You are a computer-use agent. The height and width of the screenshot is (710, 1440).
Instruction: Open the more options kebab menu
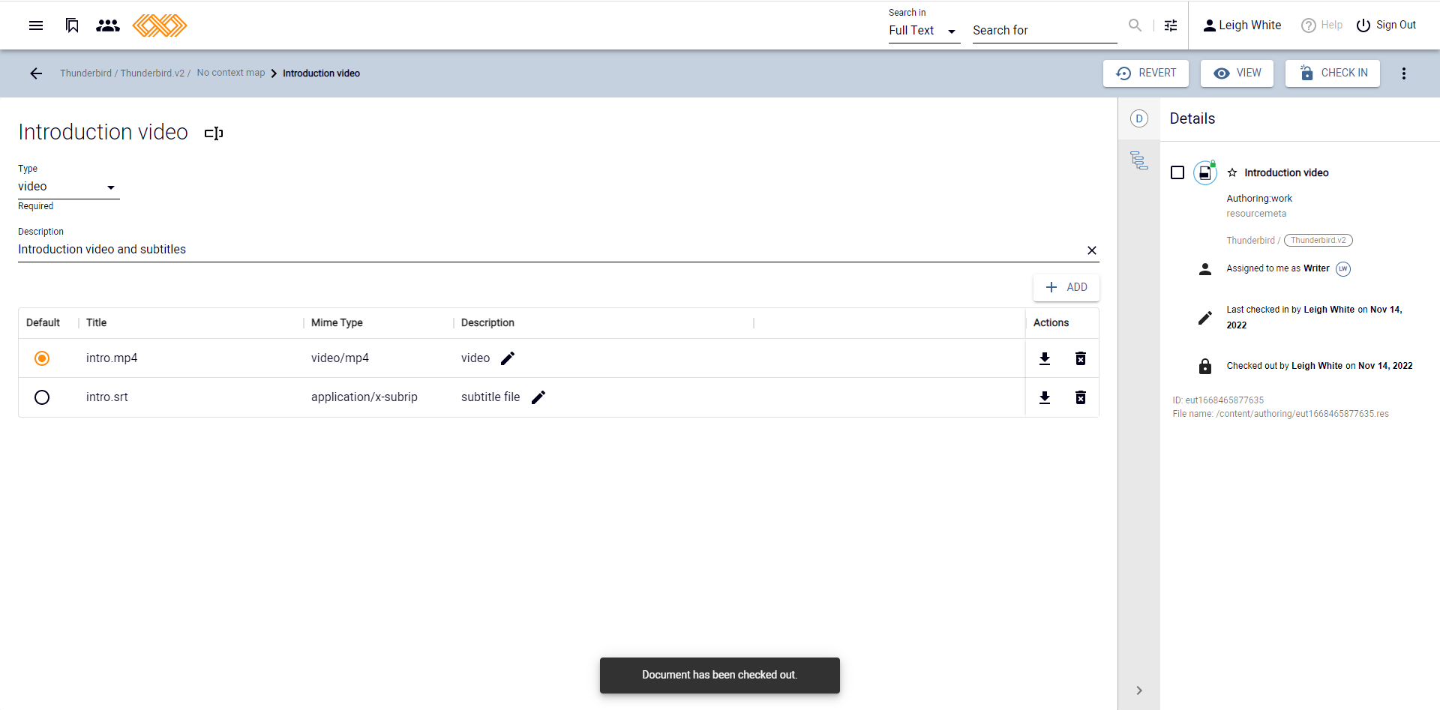coord(1403,73)
